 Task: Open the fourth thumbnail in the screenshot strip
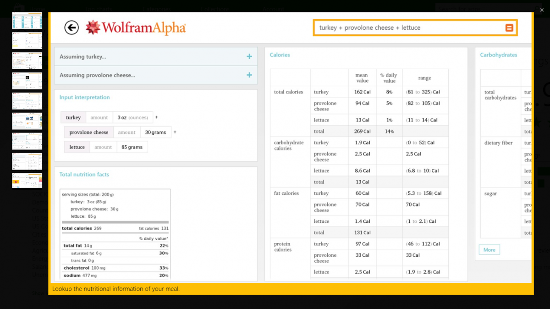(x=27, y=81)
